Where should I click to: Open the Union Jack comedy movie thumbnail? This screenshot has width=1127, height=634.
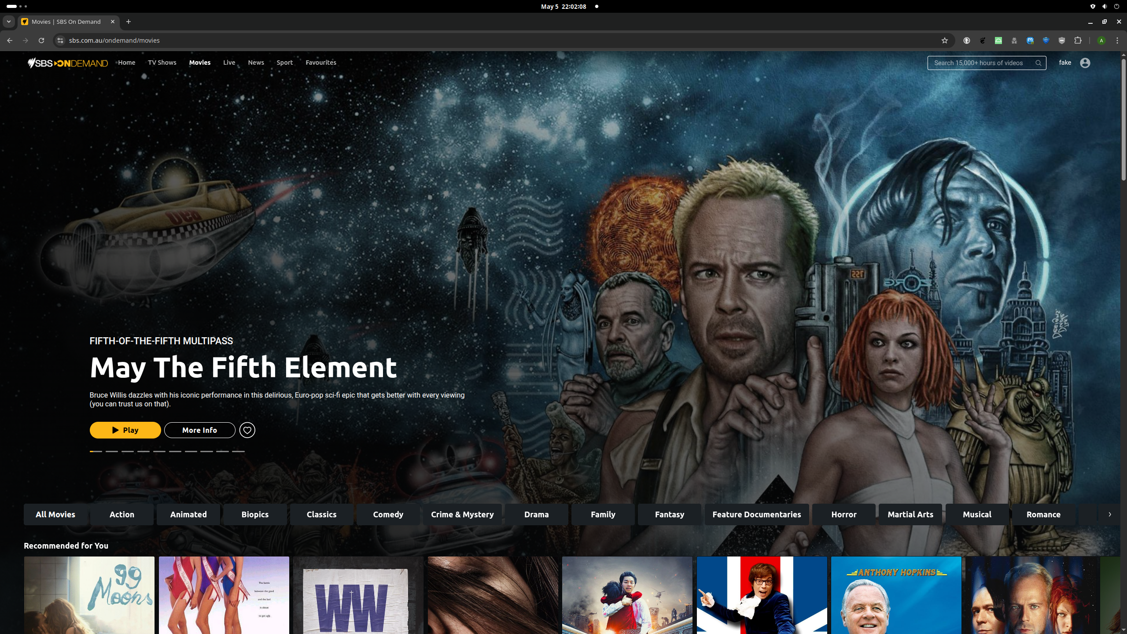point(762,595)
